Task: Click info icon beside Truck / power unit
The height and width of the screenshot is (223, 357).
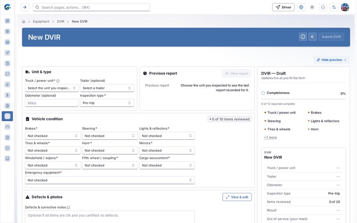Action: click(58, 81)
